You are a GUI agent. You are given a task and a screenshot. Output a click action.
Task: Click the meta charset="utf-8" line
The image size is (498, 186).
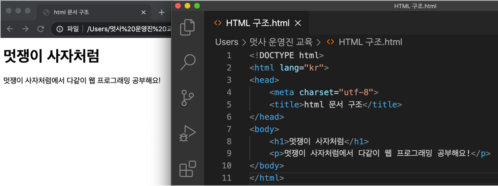point(324,92)
